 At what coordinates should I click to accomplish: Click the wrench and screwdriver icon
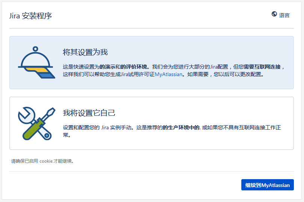36,123
